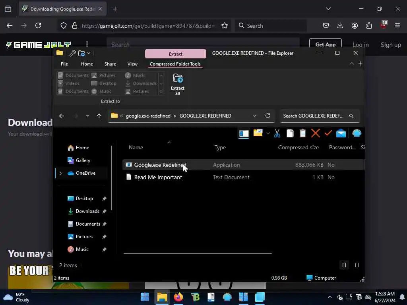Click the cut scissors icon in toolbar

pyautogui.click(x=277, y=133)
